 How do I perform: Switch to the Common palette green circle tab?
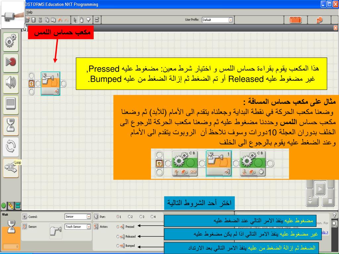click(4, 206)
